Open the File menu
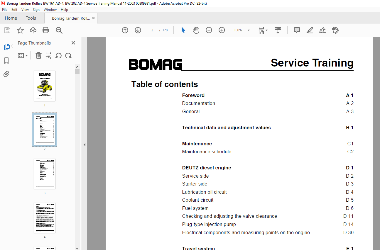Screen dimensions: 380x250 tap(5, 10)
